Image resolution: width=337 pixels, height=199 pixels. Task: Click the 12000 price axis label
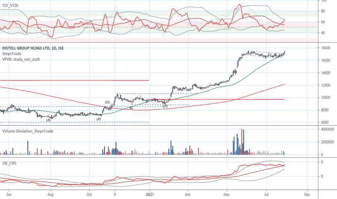326,85
